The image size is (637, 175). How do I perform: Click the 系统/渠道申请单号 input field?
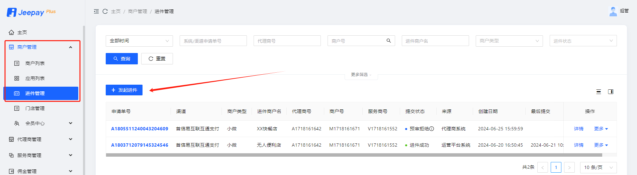213,41
